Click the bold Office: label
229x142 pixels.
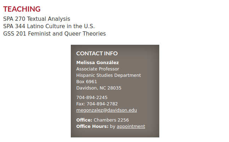coord(84,120)
